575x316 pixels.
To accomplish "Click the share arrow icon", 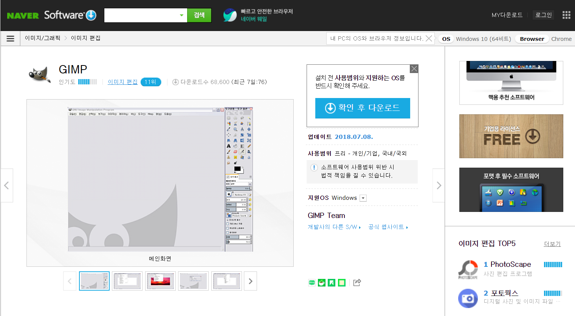I will pyautogui.click(x=357, y=282).
